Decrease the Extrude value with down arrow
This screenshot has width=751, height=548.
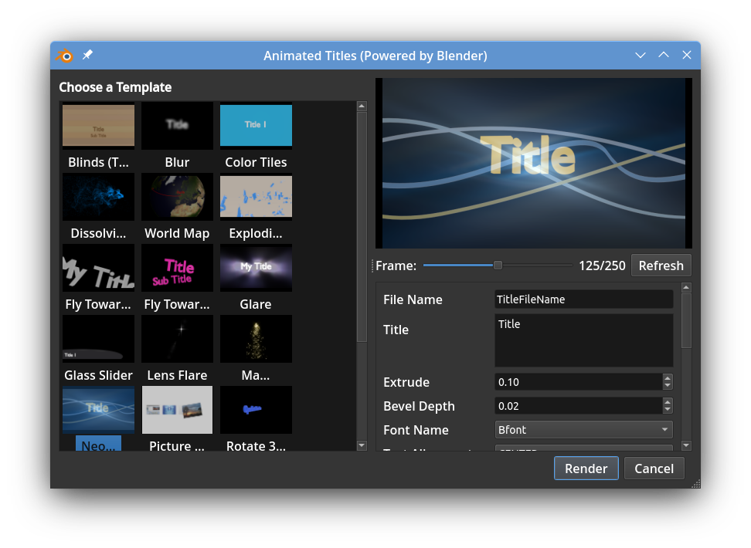click(668, 386)
